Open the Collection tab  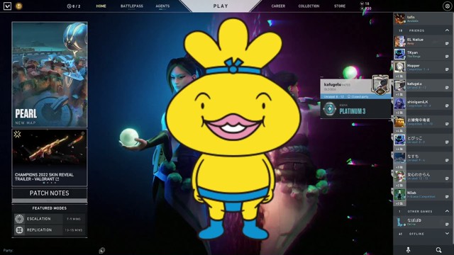(x=309, y=6)
